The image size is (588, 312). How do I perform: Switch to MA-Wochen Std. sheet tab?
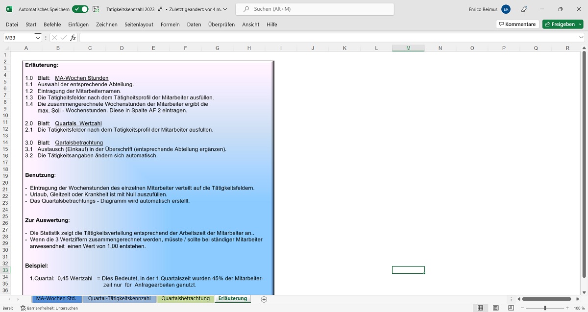point(56,299)
